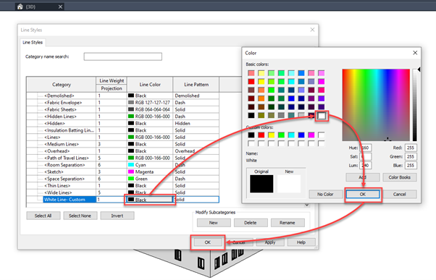This screenshot has width=436, height=280.
Task: Select the <Medium Lines> row
Action: click(123, 144)
